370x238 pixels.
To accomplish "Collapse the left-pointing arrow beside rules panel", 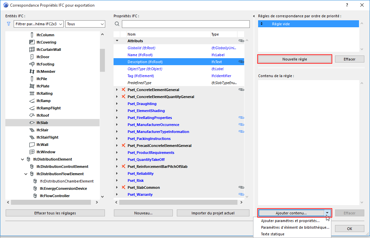I will (254, 16).
